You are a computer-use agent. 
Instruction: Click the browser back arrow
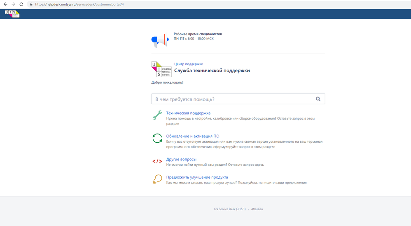(x=5, y=4)
